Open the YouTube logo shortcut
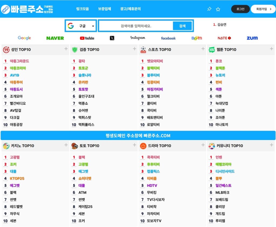The image size is (276, 227). pos(87,38)
